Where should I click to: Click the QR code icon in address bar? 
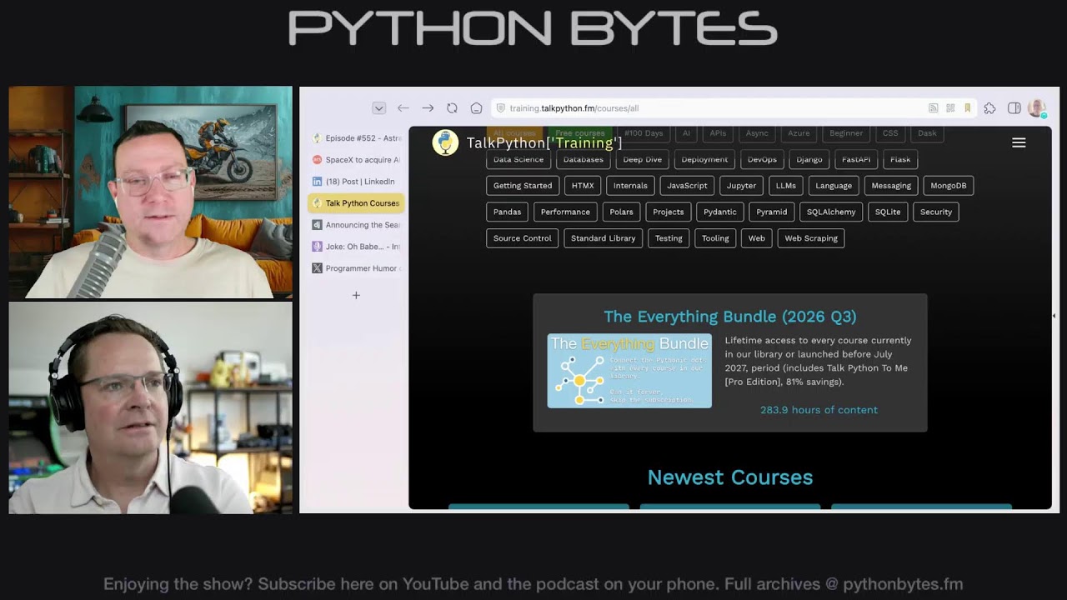point(950,108)
